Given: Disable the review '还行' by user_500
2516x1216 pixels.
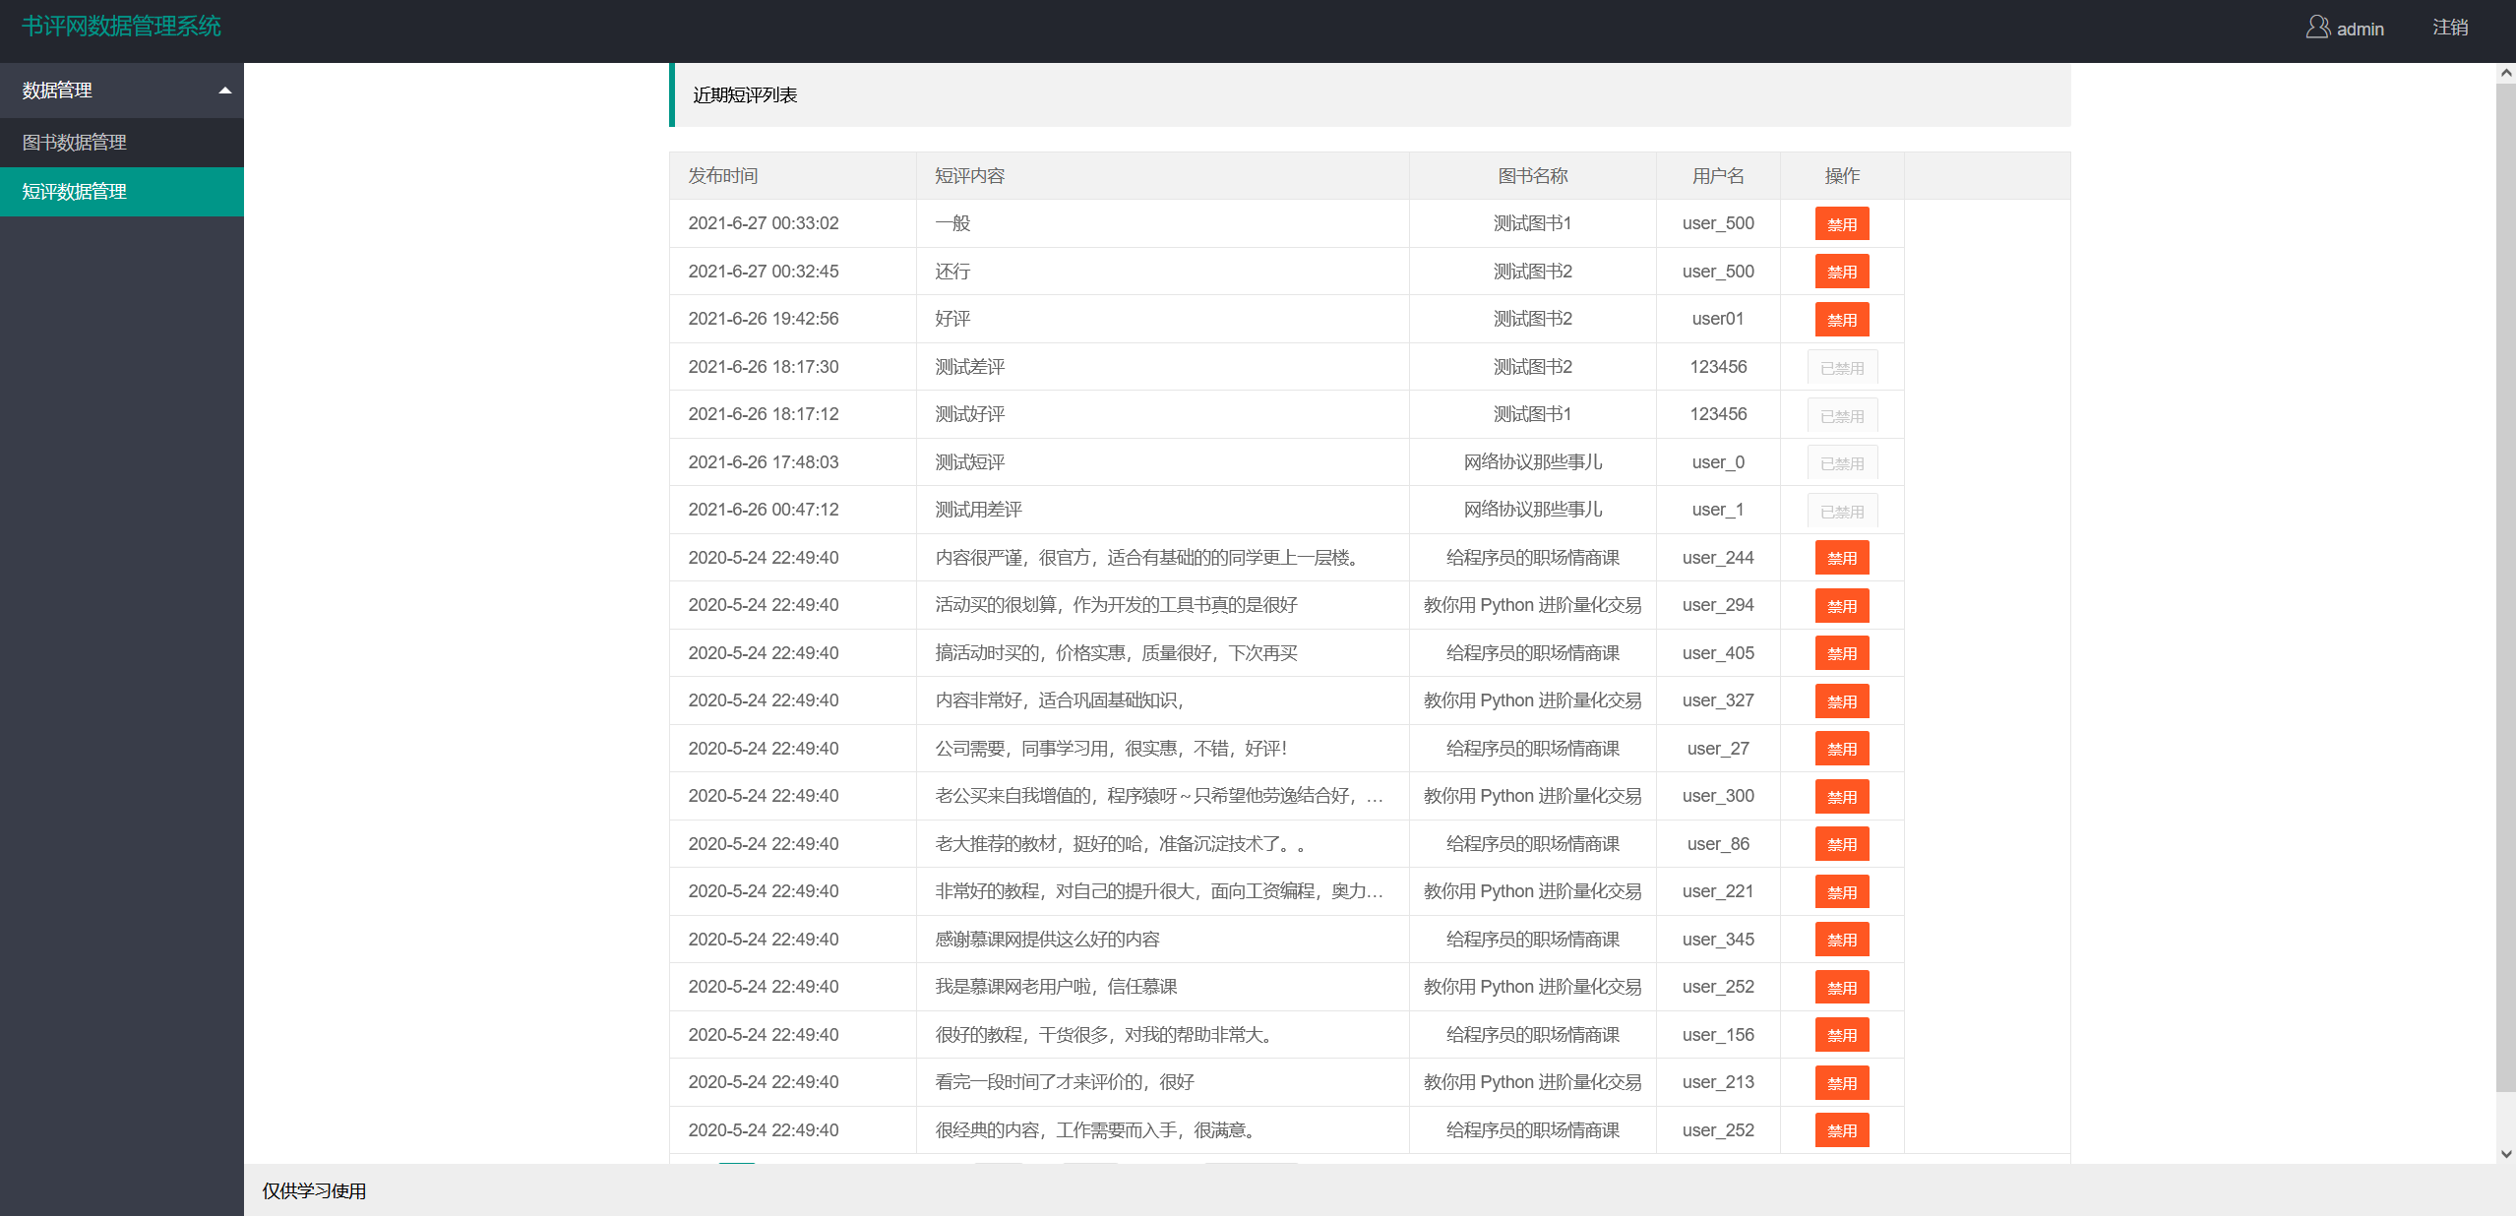Looking at the screenshot, I should (1842, 272).
